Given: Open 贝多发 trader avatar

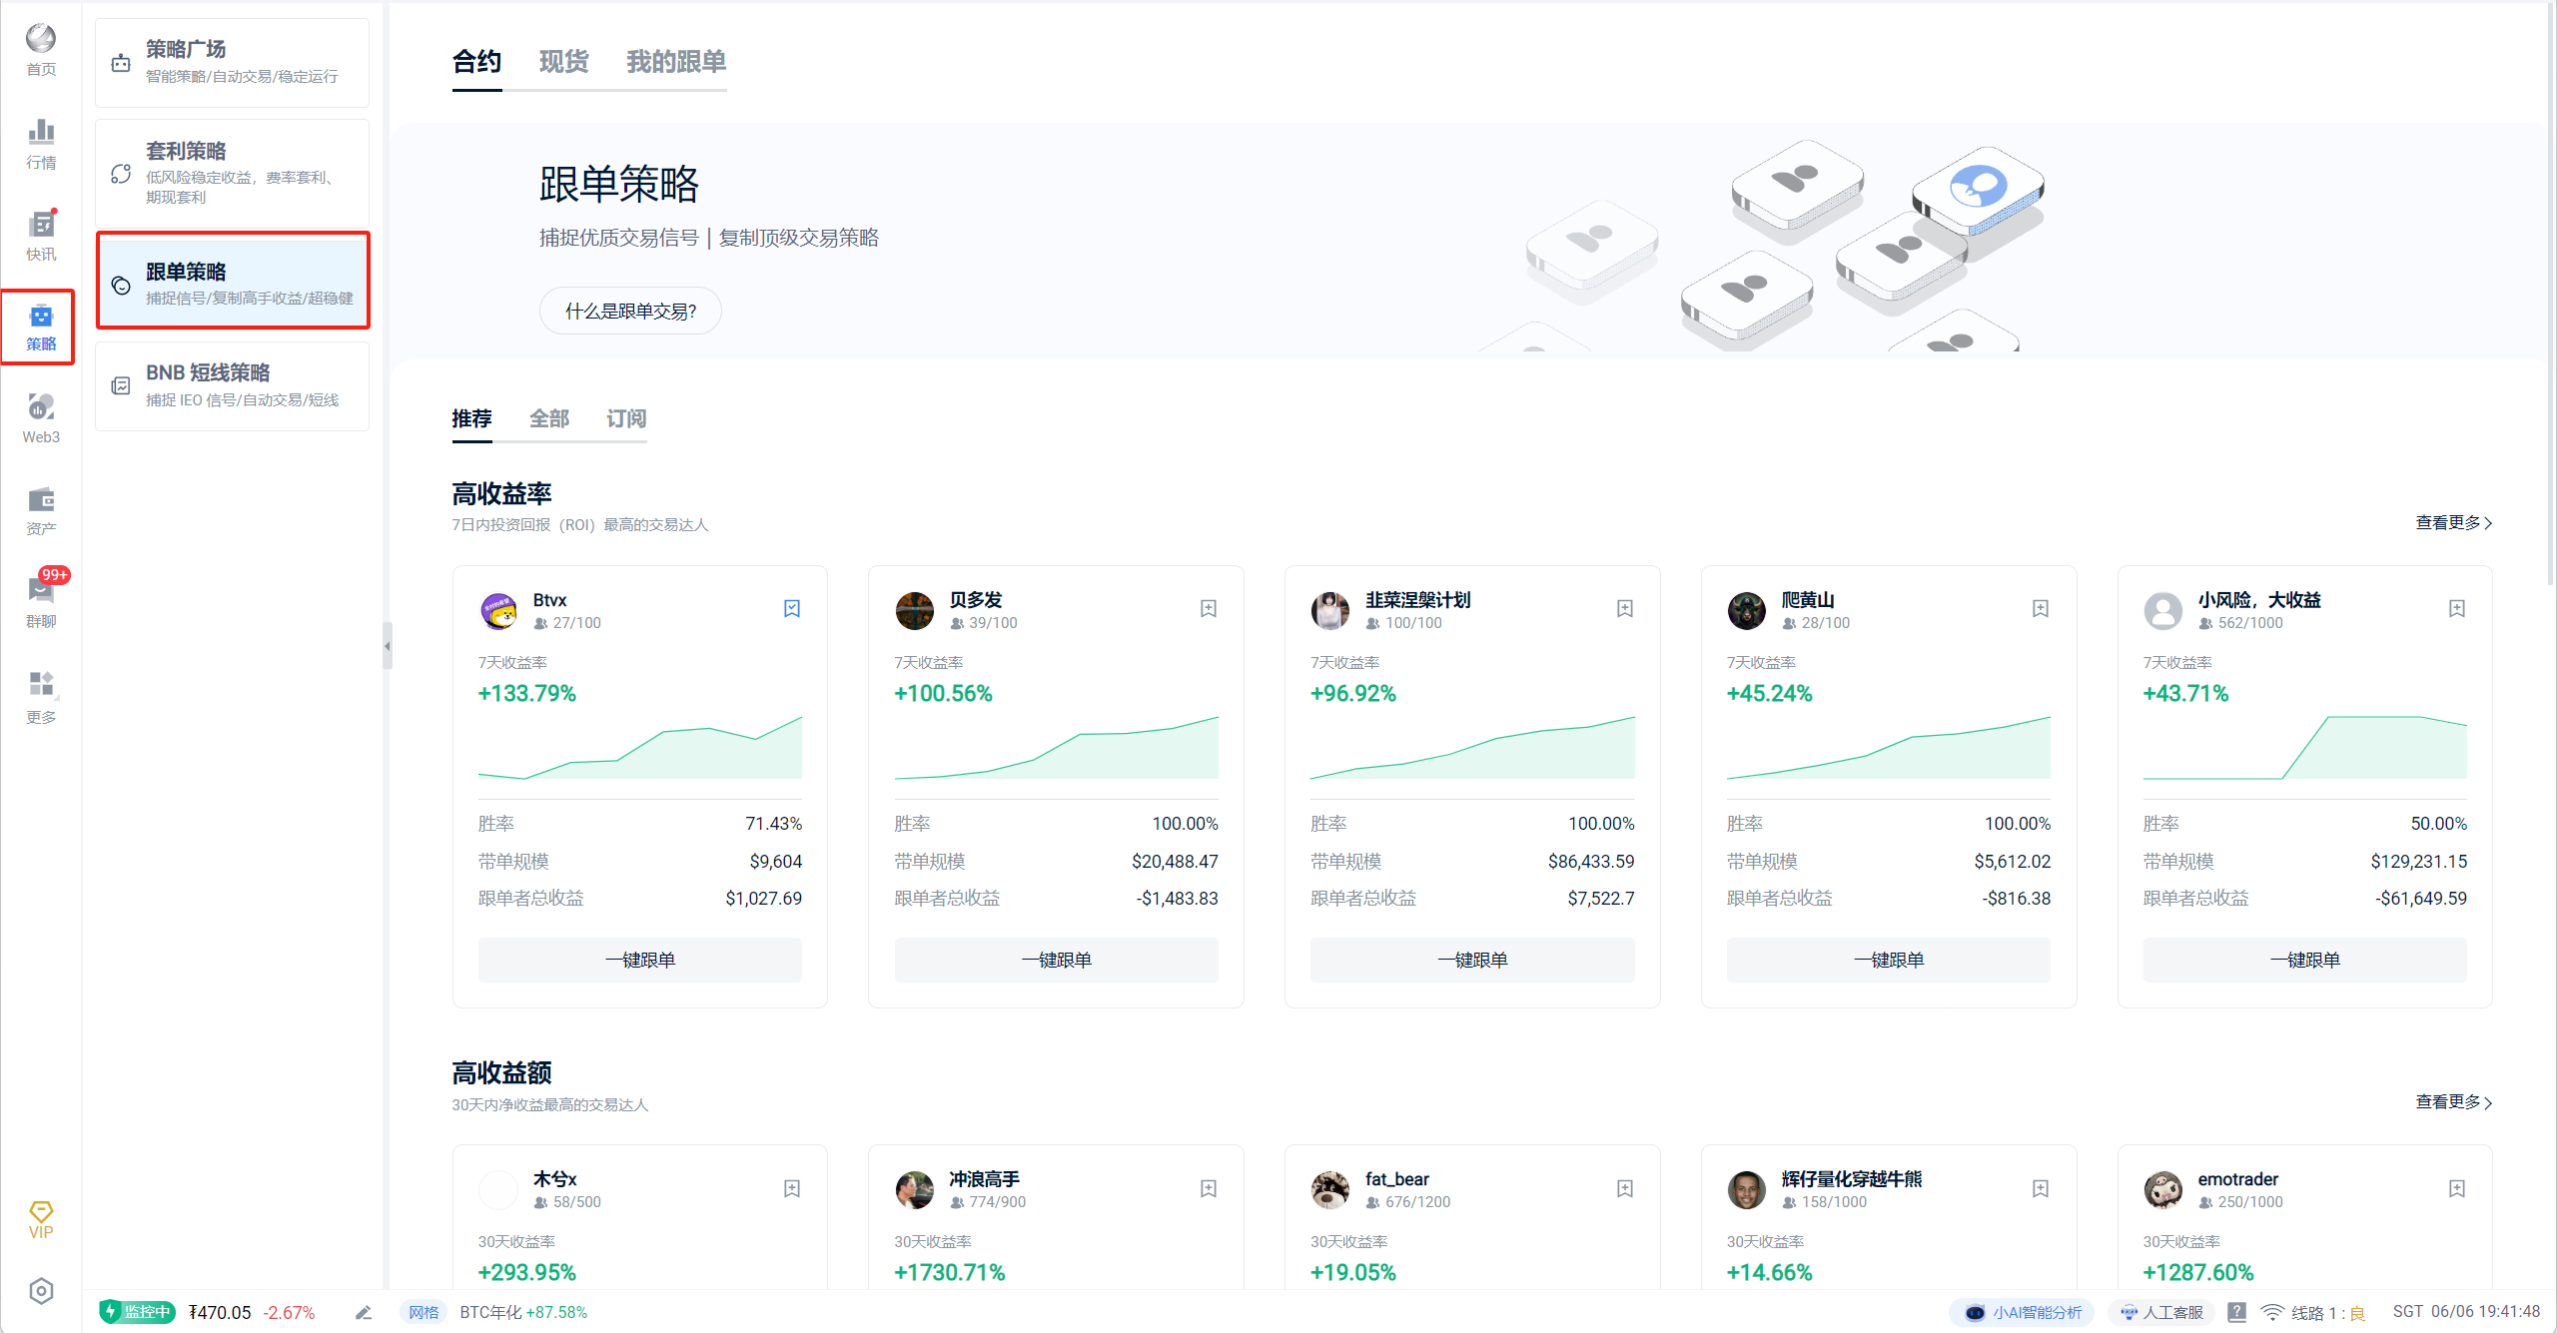Looking at the screenshot, I should (x=914, y=610).
